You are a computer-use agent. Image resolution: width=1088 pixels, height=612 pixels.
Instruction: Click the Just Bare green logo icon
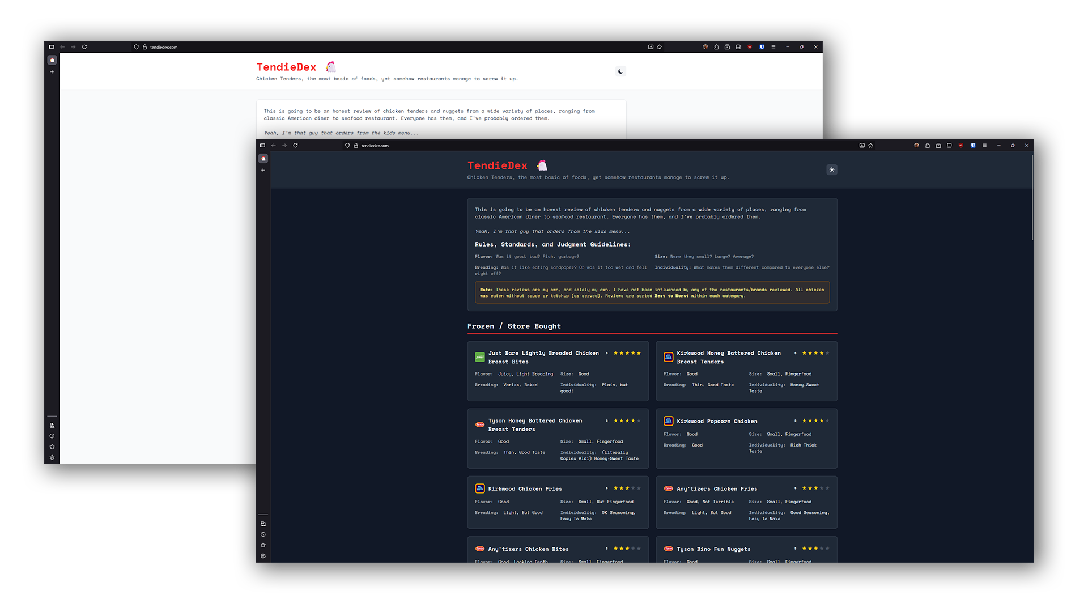pos(480,356)
